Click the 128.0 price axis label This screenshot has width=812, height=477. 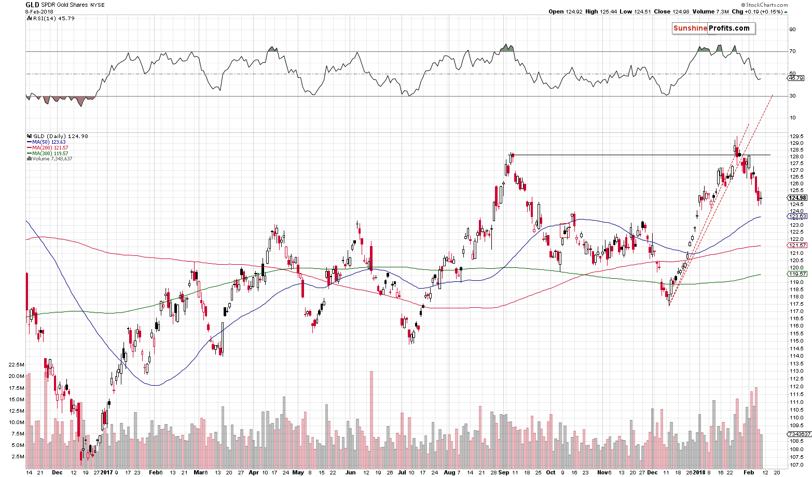click(796, 157)
